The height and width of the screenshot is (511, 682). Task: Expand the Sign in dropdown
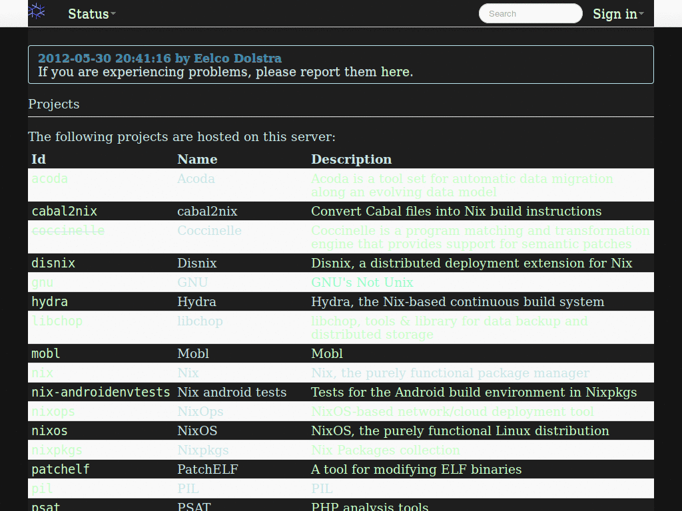tap(618, 14)
